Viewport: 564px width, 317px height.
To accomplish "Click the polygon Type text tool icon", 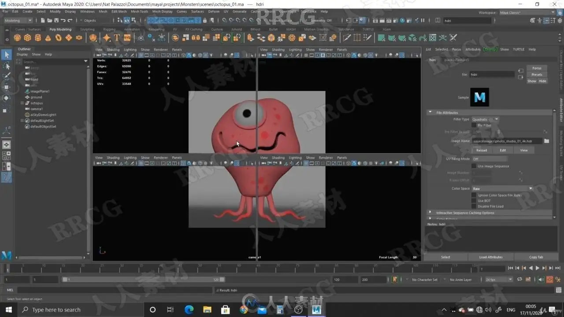I will [x=117, y=38].
